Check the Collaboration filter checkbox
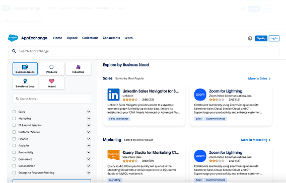Screen dimensions: 286x183 pos(14,166)
